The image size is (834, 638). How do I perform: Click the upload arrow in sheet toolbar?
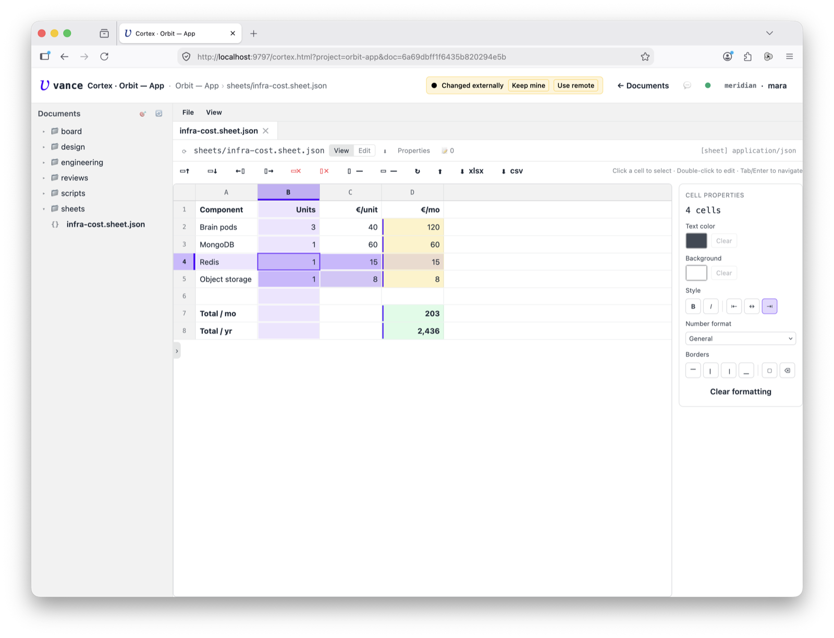point(440,171)
